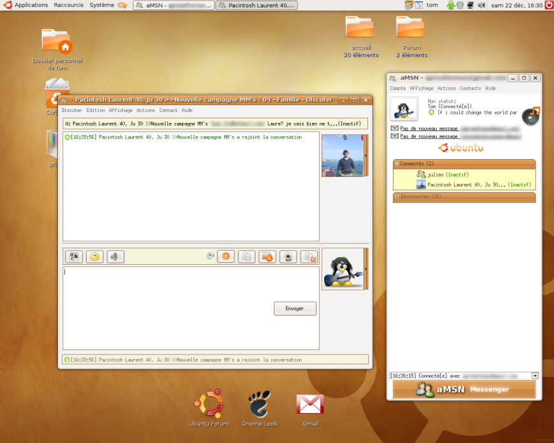The image size is (554, 443).
Task: Click 'Tom (Connecté[e])' status text
Action: pyautogui.click(x=450, y=106)
